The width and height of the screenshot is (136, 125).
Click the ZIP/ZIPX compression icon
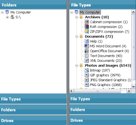click(x=87, y=32)
